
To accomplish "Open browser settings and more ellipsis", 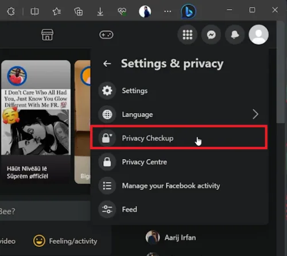I will tap(168, 11).
